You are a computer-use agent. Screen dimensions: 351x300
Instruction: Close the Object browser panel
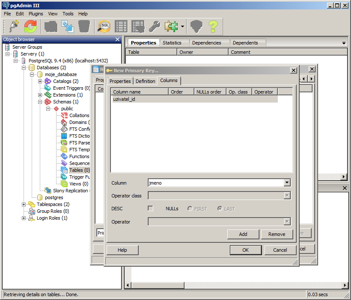(118, 39)
